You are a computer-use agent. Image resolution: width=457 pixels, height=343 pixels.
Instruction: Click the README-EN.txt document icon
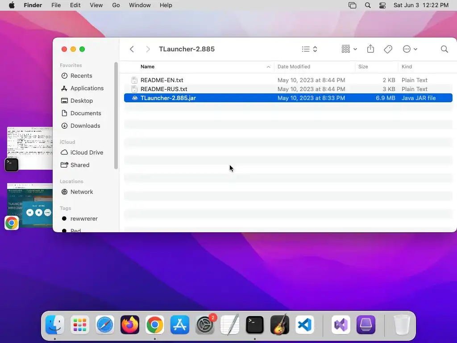pyautogui.click(x=134, y=80)
